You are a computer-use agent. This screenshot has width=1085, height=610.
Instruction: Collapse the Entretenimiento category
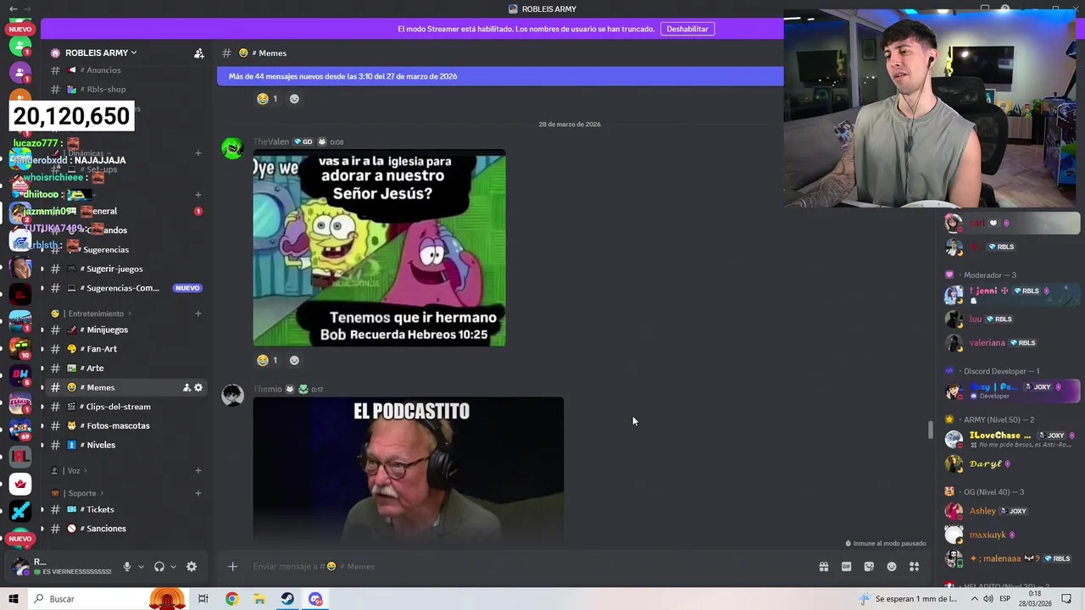(95, 313)
